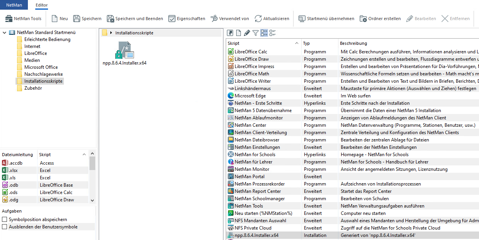Screen dimensions: 479x240
Task: Switch to the compact list view toggle
Action: click(x=272, y=33)
